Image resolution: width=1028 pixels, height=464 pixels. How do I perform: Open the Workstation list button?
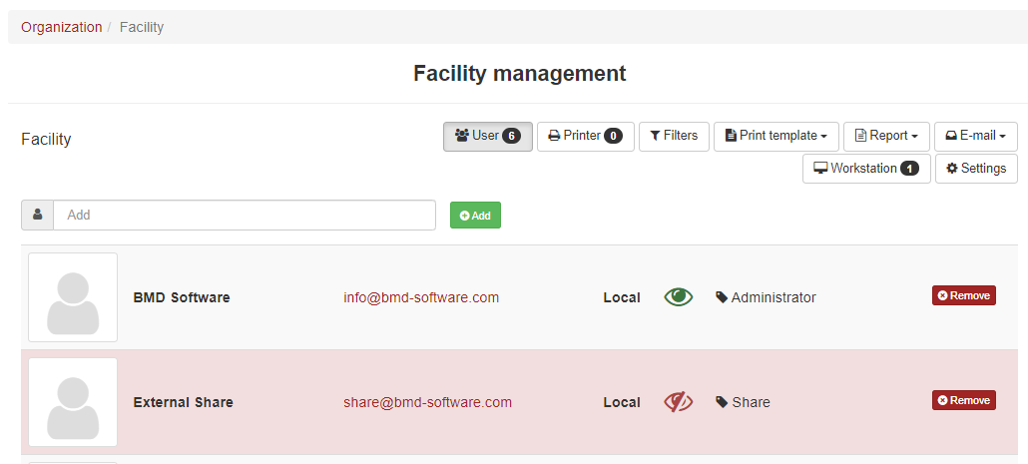pyautogui.click(x=866, y=169)
